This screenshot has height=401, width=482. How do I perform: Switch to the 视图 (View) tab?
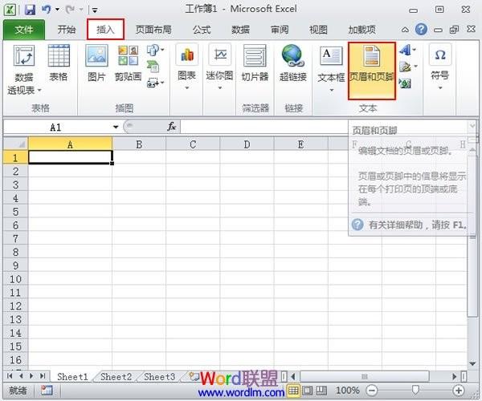pyautogui.click(x=318, y=30)
